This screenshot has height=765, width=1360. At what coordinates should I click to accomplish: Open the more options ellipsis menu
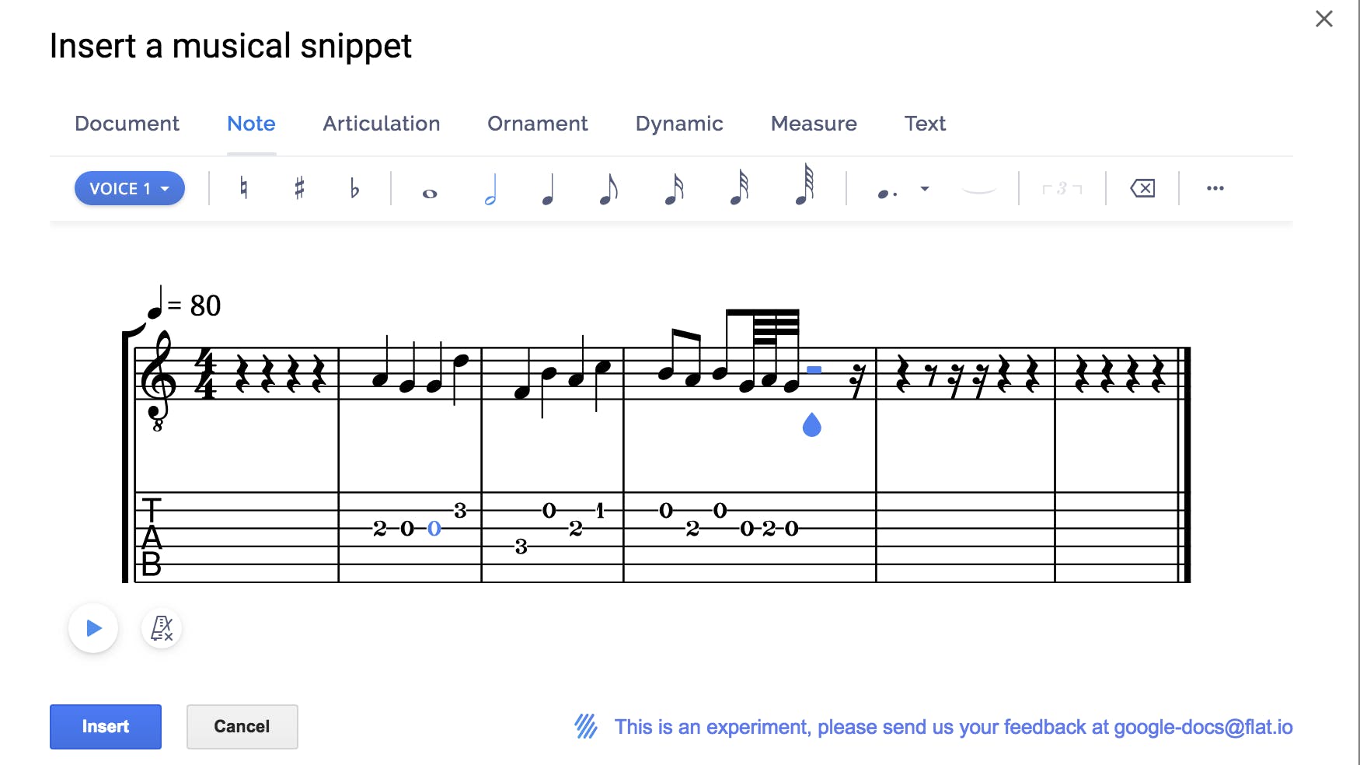[x=1215, y=188]
